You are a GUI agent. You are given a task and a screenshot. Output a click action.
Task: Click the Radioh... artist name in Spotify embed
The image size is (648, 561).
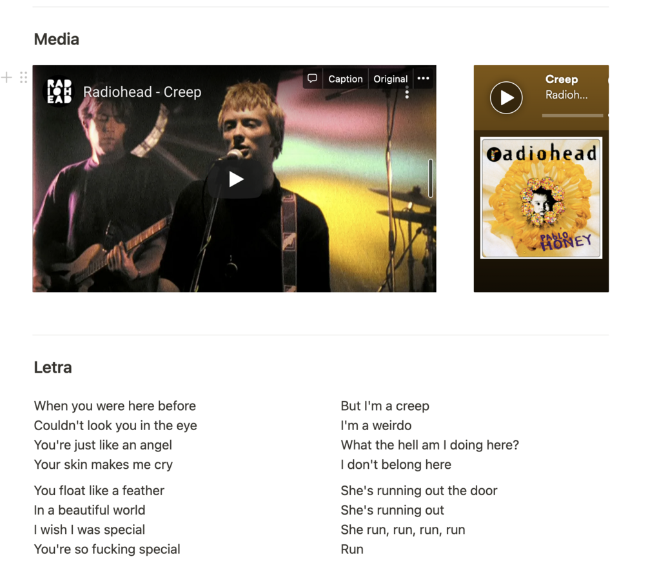(566, 95)
